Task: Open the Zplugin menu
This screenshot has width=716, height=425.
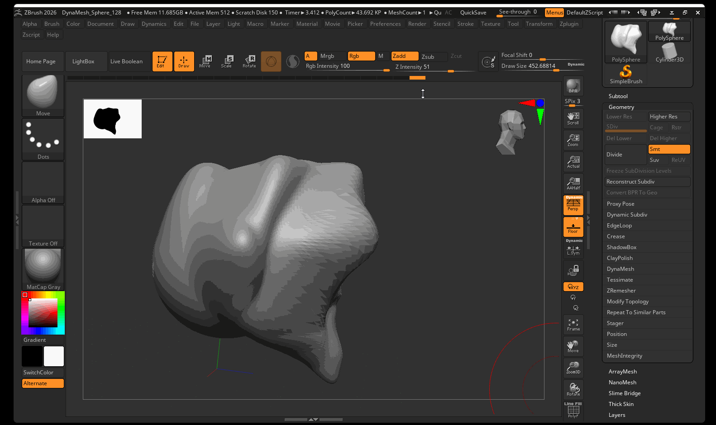Action: click(569, 24)
